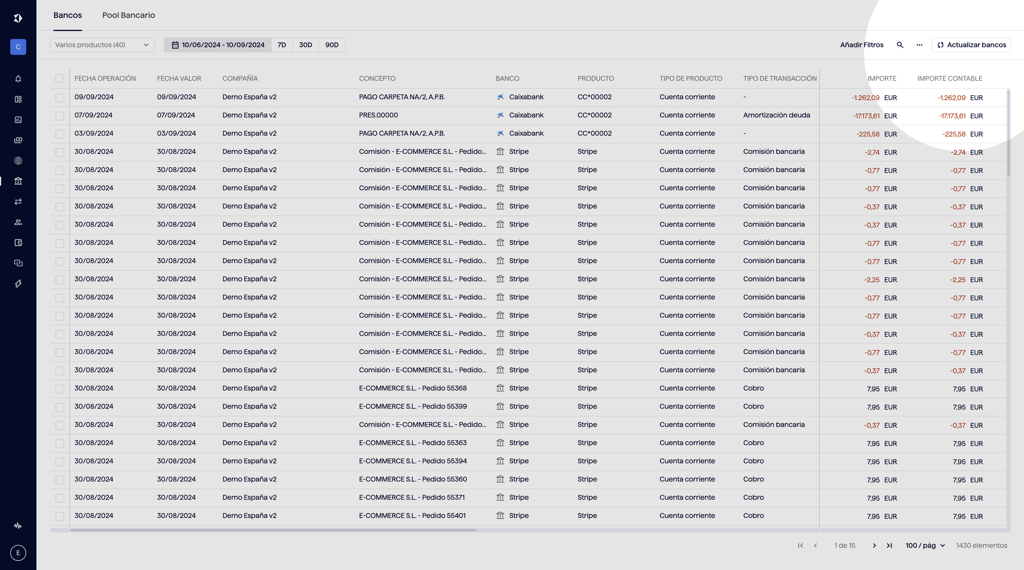
Task: Click the calendar icon in date range
Action: [175, 45]
